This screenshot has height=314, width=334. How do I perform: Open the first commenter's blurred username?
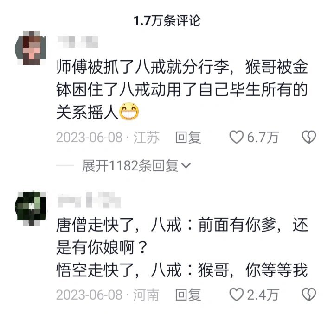[x=77, y=42]
